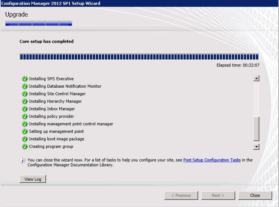Screen dimensions: 279x207
Task: Click the task list scrollbar thumb
Action: click(256, 128)
